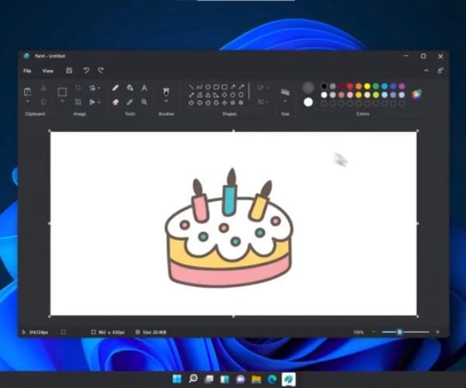The width and height of the screenshot is (466, 388).
Task: Choose the yellow color swatch
Action: coord(367,86)
